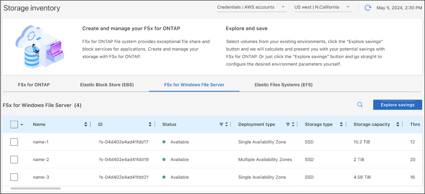This screenshot has width=425, height=194.
Task: Switch to the FSx for ONTAP tab
Action: pyautogui.click(x=34, y=84)
